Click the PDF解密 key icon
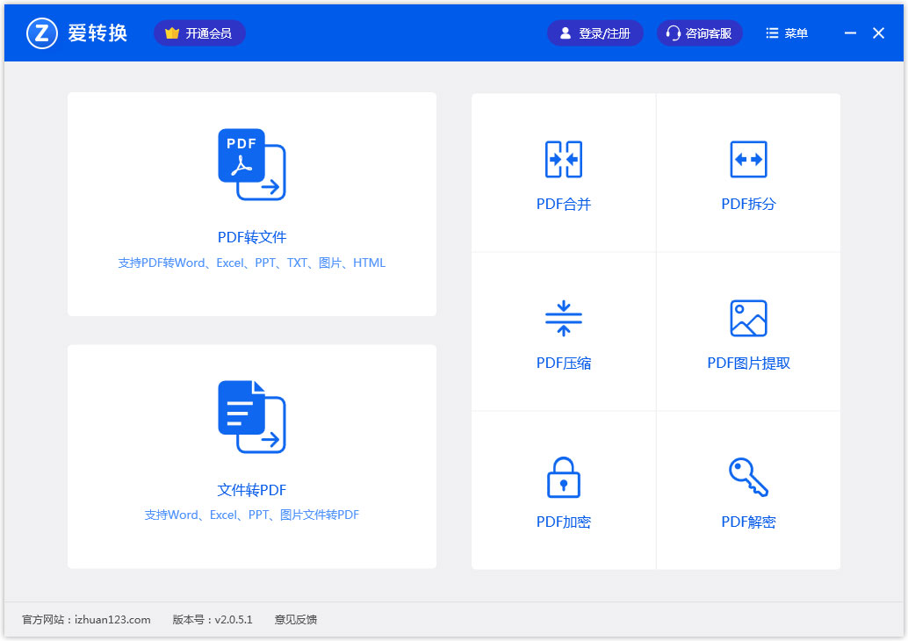Viewport: 908px width, 641px height. pyautogui.click(x=748, y=478)
